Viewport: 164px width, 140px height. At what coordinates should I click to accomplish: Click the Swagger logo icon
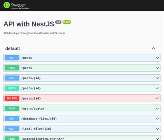pos(7,5)
